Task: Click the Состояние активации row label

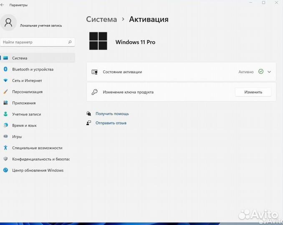Action: (122, 72)
